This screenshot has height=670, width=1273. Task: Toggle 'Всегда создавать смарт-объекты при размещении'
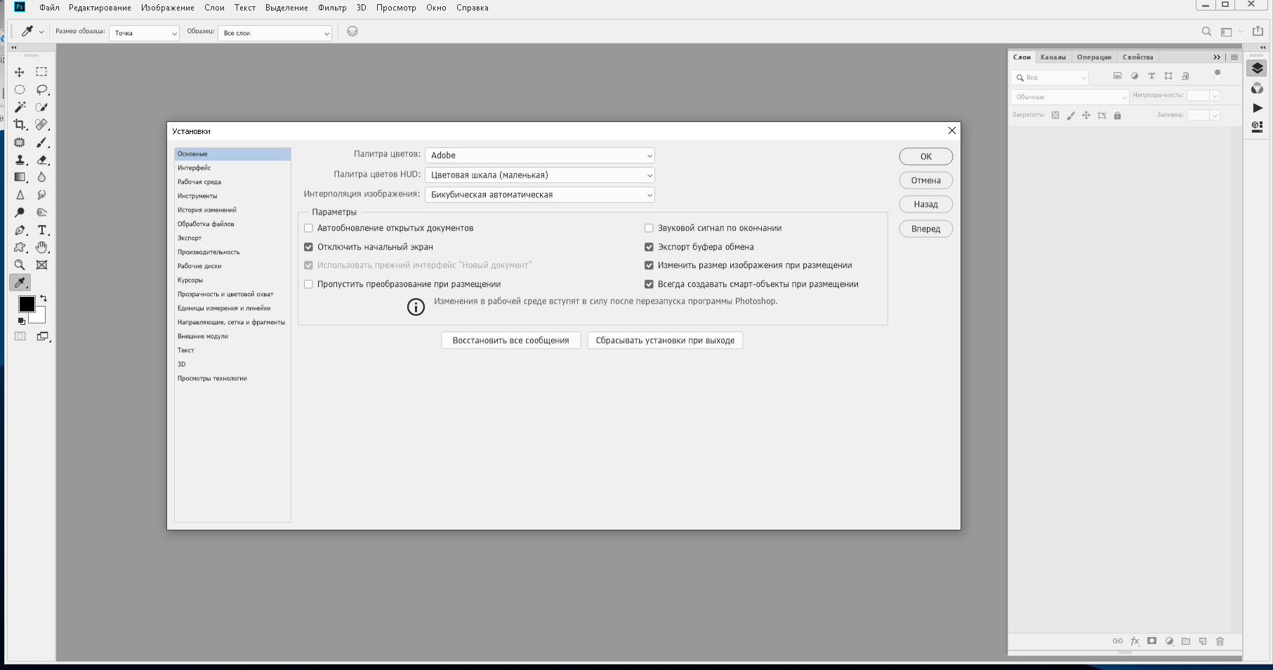[x=649, y=284]
